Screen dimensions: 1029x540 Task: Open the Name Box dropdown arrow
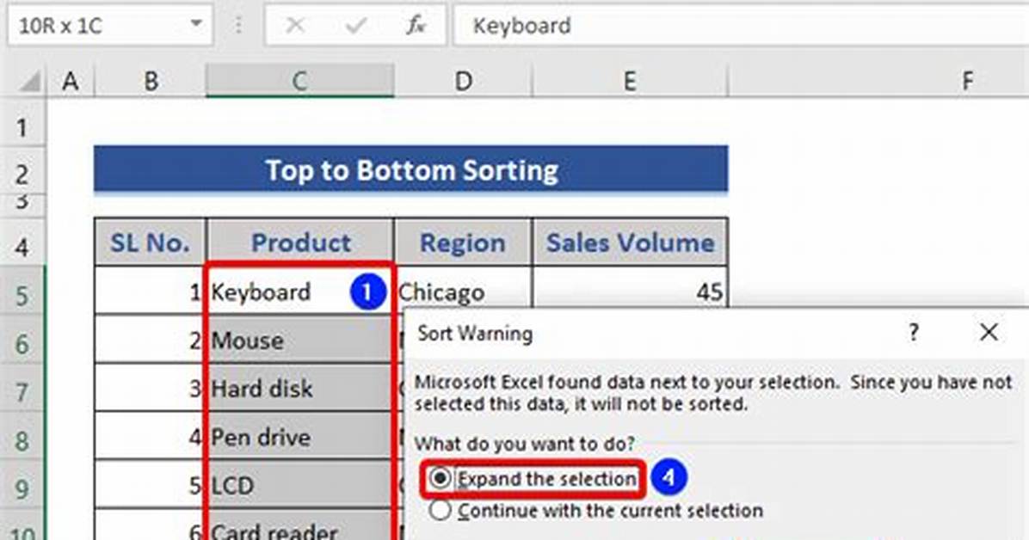[x=195, y=24]
